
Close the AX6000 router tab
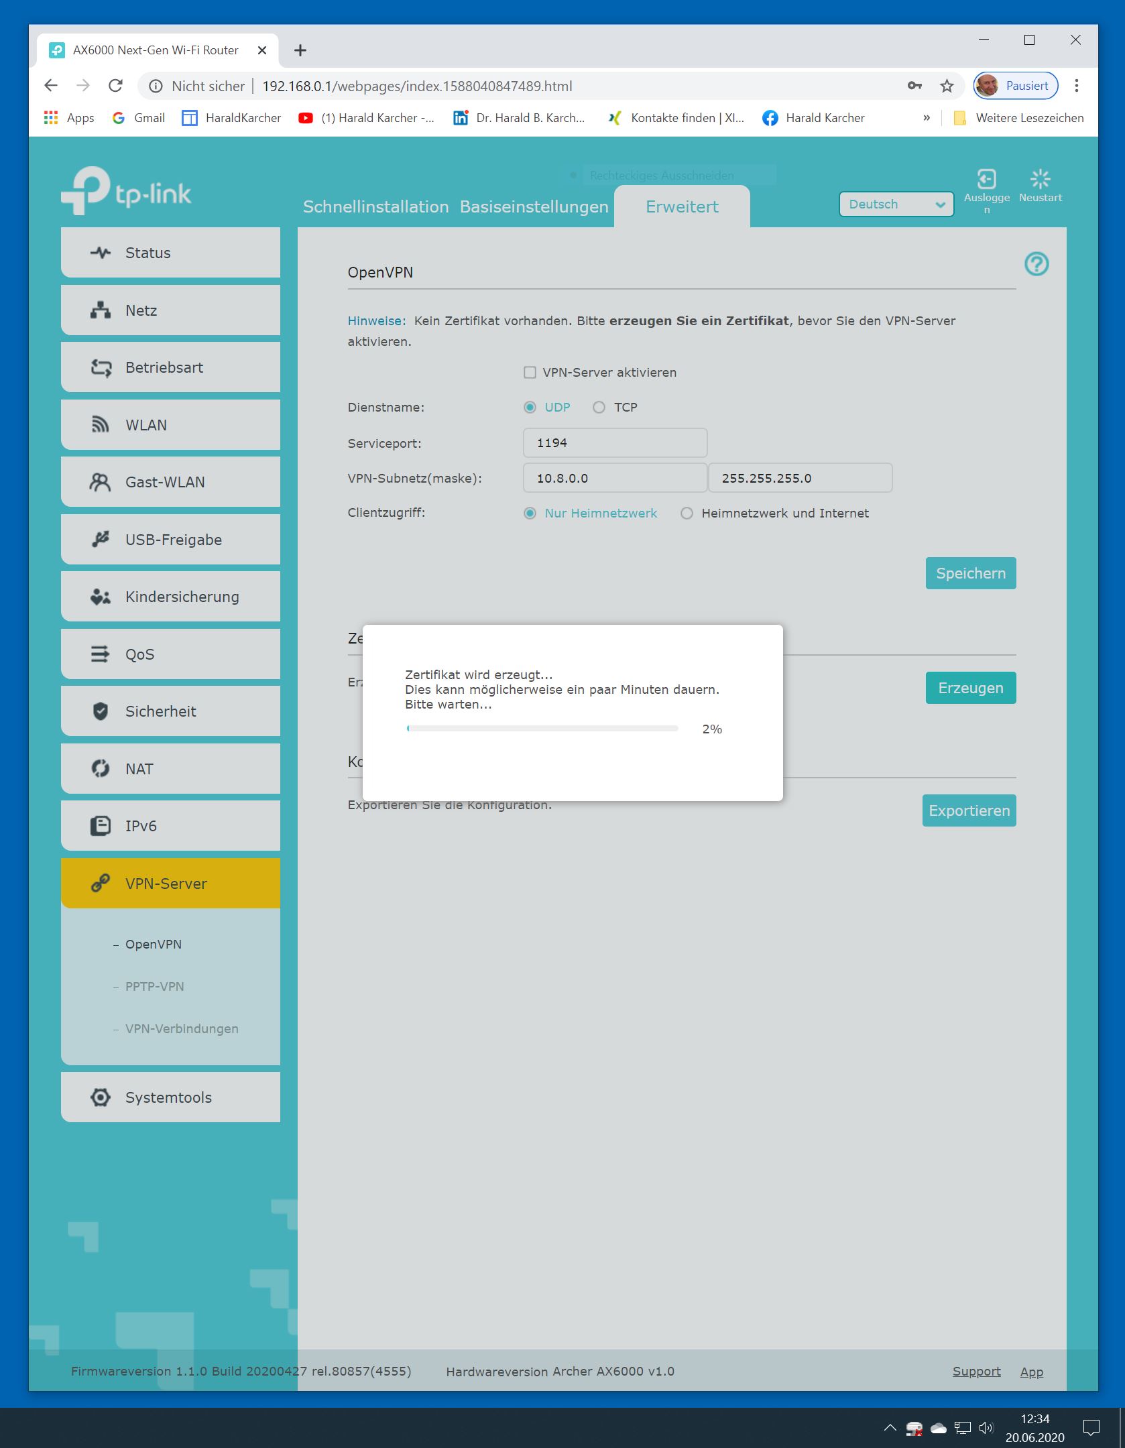click(x=262, y=50)
